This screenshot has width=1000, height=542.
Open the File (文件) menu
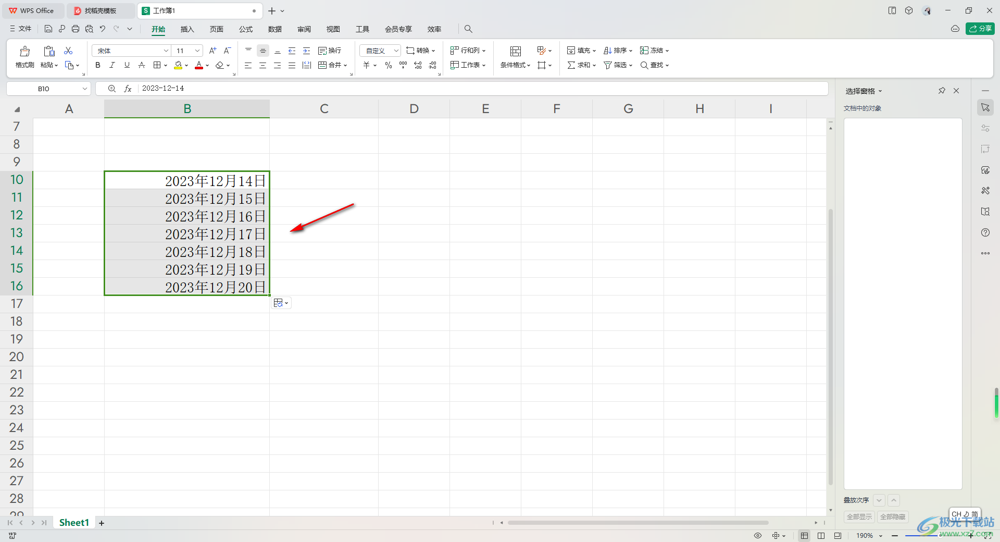21,29
